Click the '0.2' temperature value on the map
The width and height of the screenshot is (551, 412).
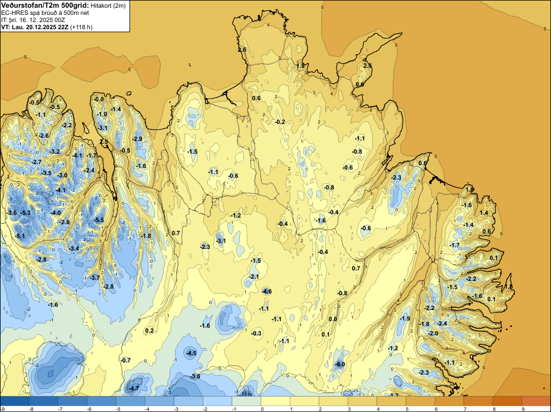(x=149, y=330)
